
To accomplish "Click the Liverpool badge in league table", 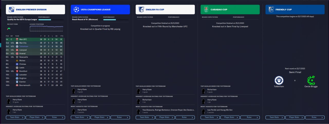I will click(x=17, y=50).
